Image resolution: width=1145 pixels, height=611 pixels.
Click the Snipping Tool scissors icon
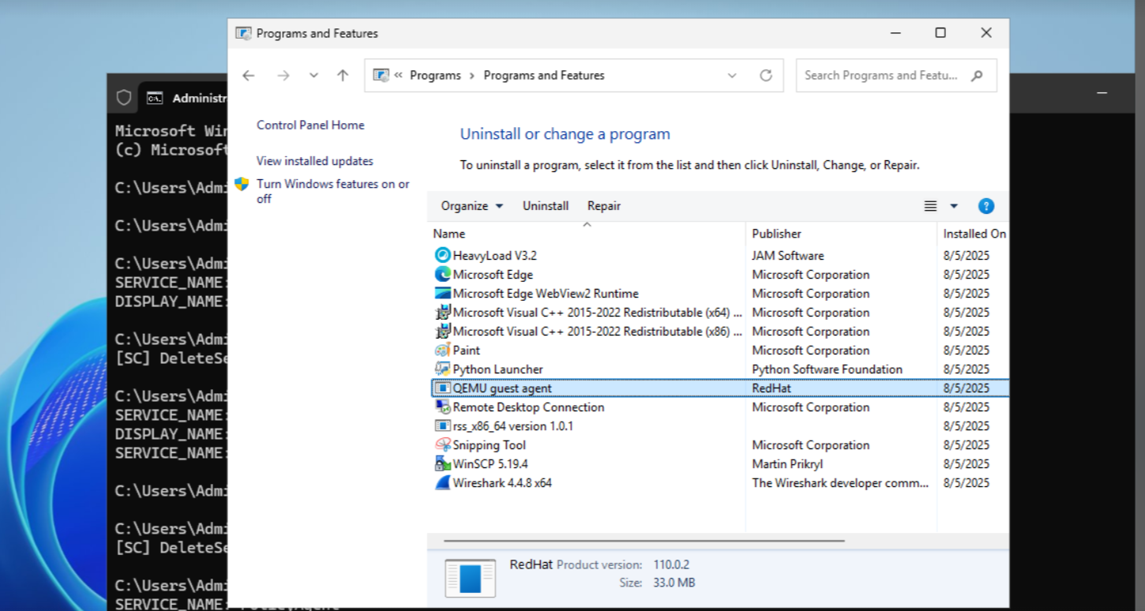(x=442, y=445)
